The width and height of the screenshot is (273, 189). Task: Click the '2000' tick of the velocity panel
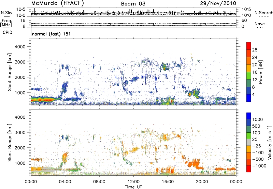tap(20, 148)
